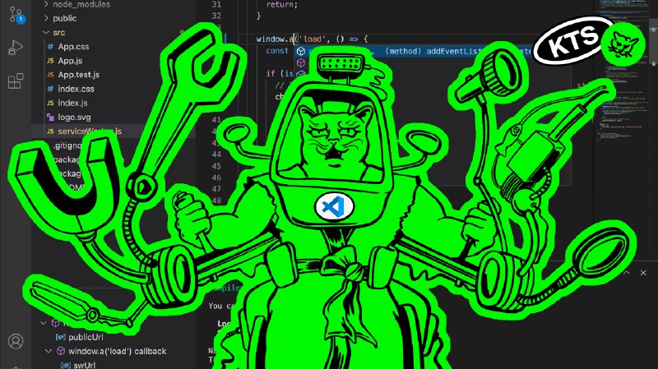Open the Run and Debug view

coord(16,48)
